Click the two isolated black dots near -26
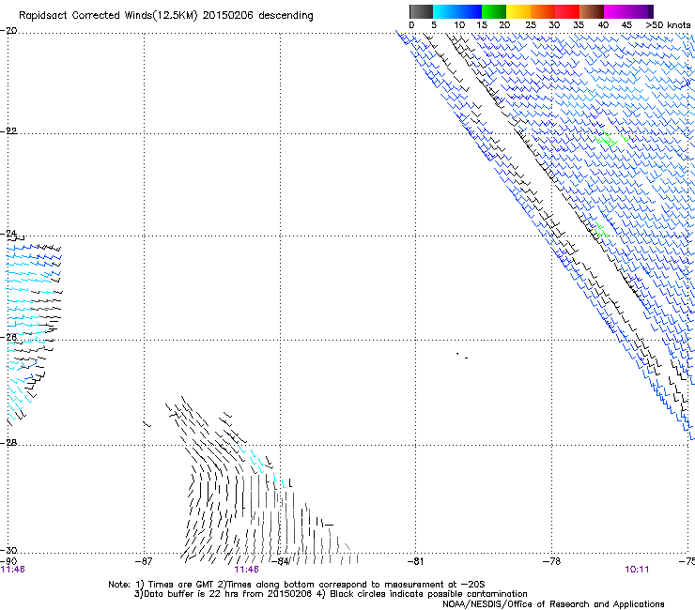Screen dimensions: 695x610 (x=462, y=356)
